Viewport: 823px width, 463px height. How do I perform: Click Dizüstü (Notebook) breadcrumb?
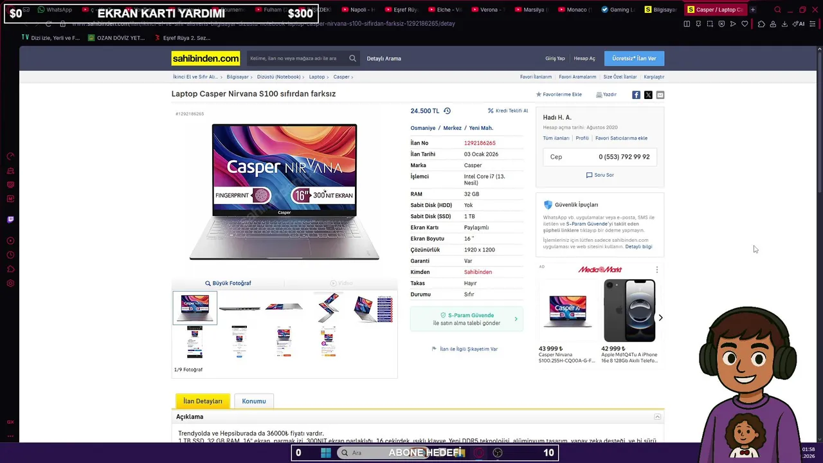(x=278, y=77)
